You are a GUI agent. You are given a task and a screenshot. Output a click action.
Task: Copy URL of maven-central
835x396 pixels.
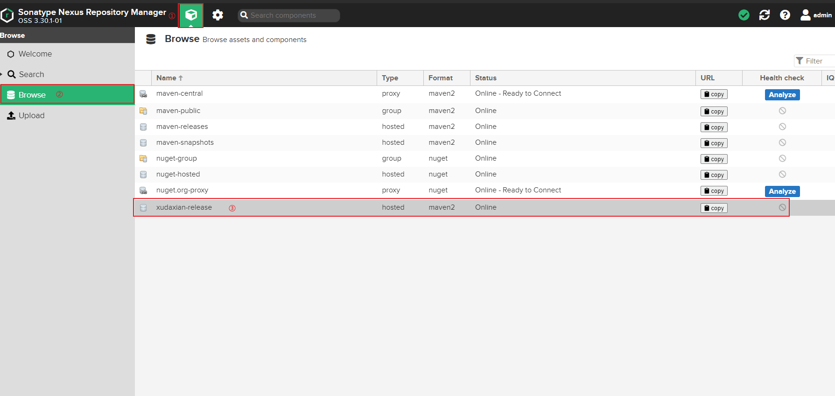point(714,94)
